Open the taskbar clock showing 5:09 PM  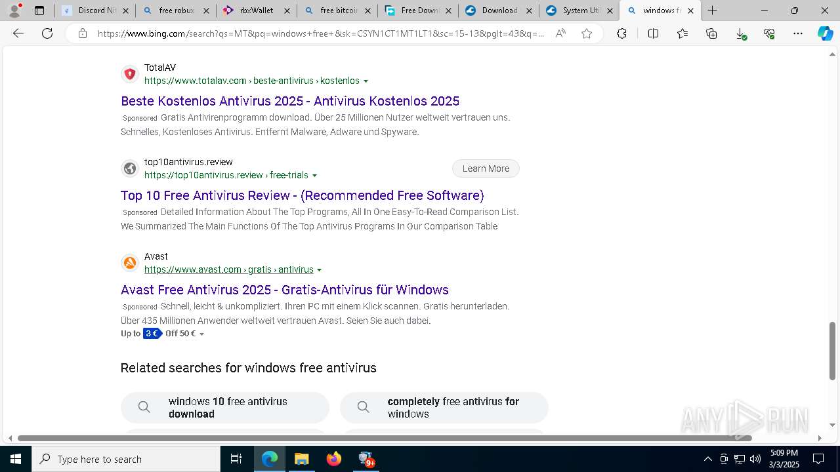tap(784, 459)
